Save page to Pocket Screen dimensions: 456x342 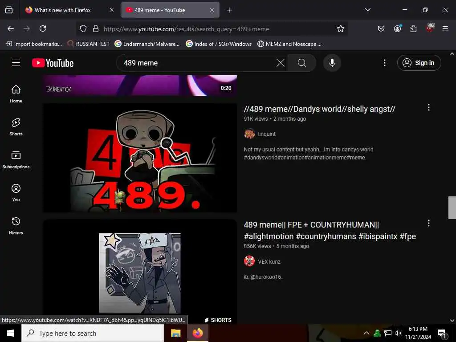tap(381, 28)
